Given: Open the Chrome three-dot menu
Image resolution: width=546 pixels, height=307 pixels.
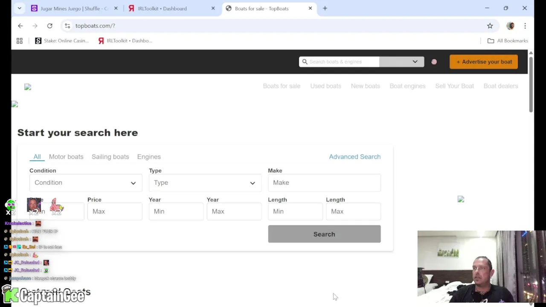Looking at the screenshot, I should (x=525, y=26).
